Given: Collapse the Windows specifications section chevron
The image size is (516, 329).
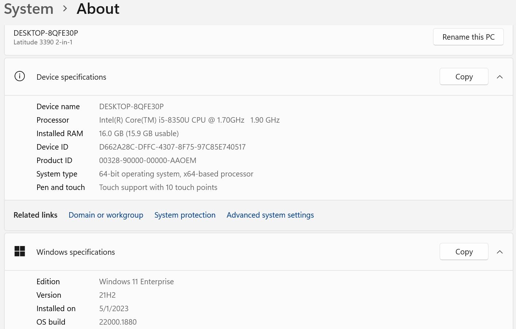Looking at the screenshot, I should (500, 252).
